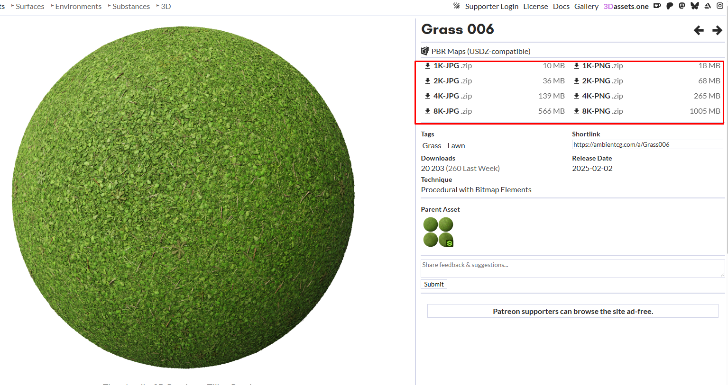Toggle the theme icon beside Supporter Login
Viewport: 728px width, 385px height.
coord(457,6)
